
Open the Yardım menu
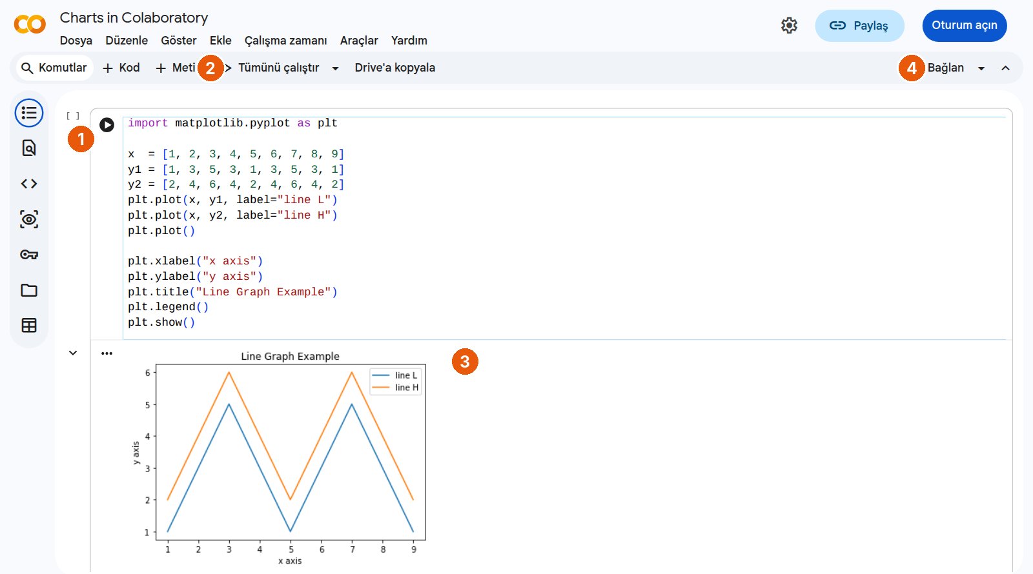(x=409, y=41)
